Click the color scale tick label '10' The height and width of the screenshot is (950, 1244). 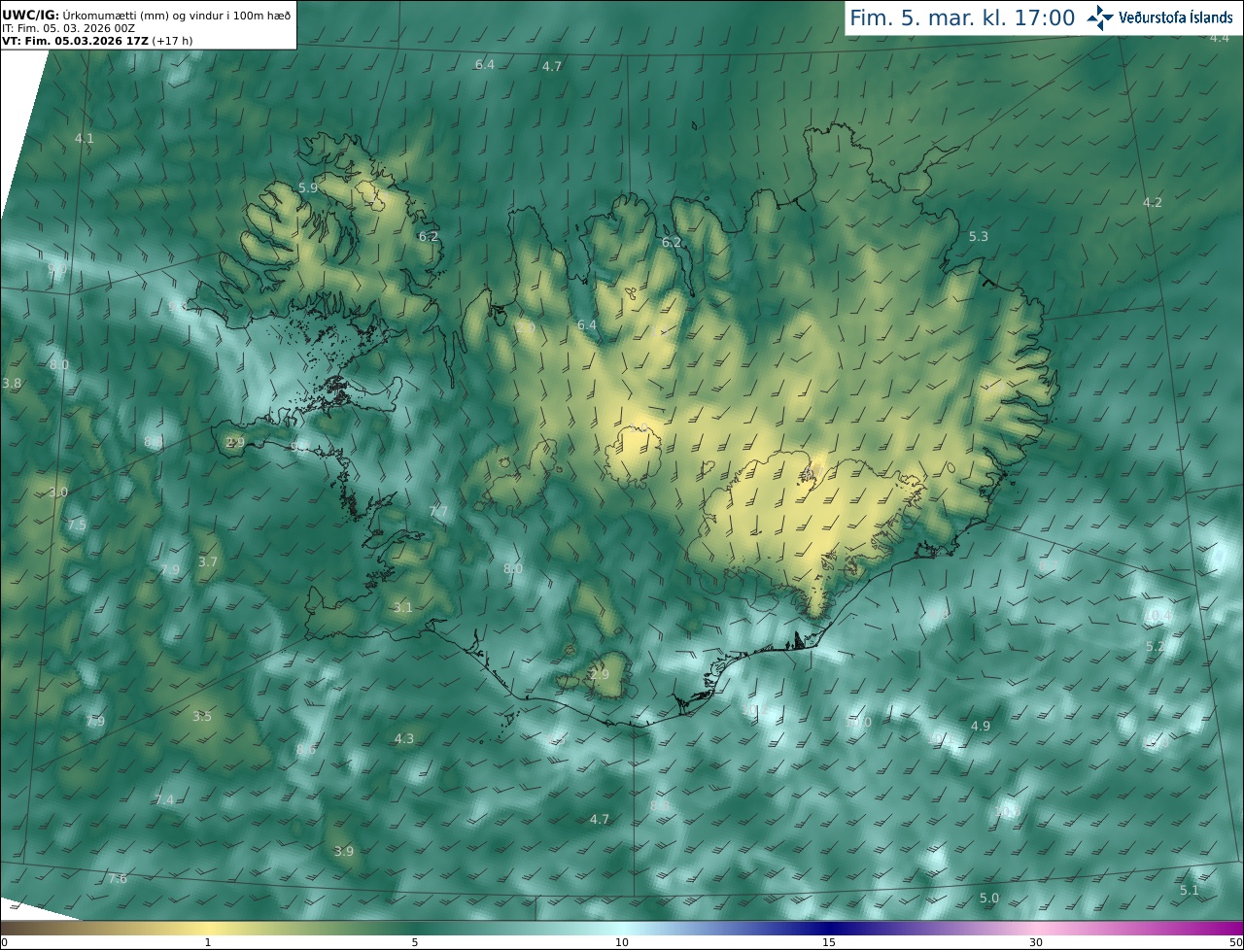(622, 942)
